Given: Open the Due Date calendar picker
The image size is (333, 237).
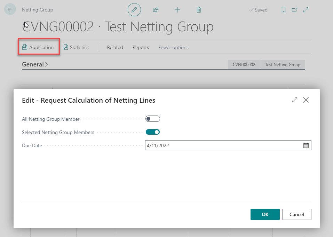Looking at the screenshot, I should click(x=306, y=145).
